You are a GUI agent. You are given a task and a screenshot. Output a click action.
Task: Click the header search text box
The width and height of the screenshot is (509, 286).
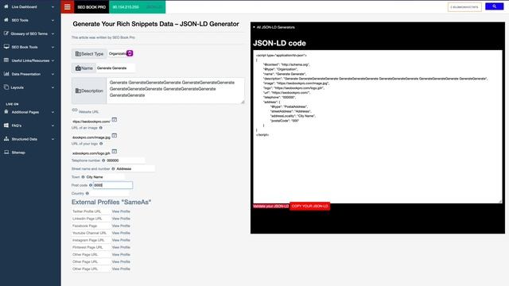coord(464,7)
